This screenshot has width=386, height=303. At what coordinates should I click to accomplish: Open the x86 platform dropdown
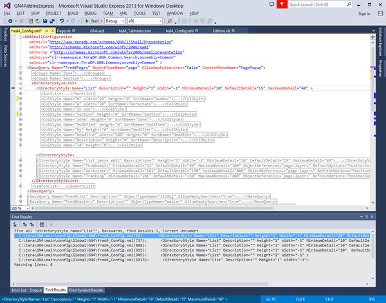pos(145,21)
